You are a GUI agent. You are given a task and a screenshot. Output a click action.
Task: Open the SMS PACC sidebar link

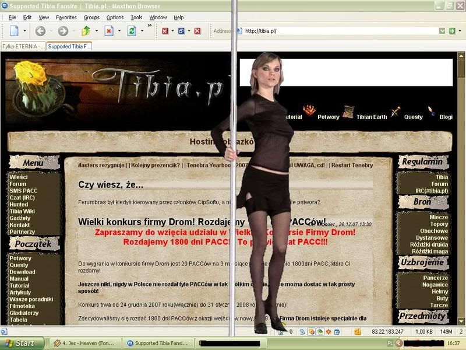23,191
